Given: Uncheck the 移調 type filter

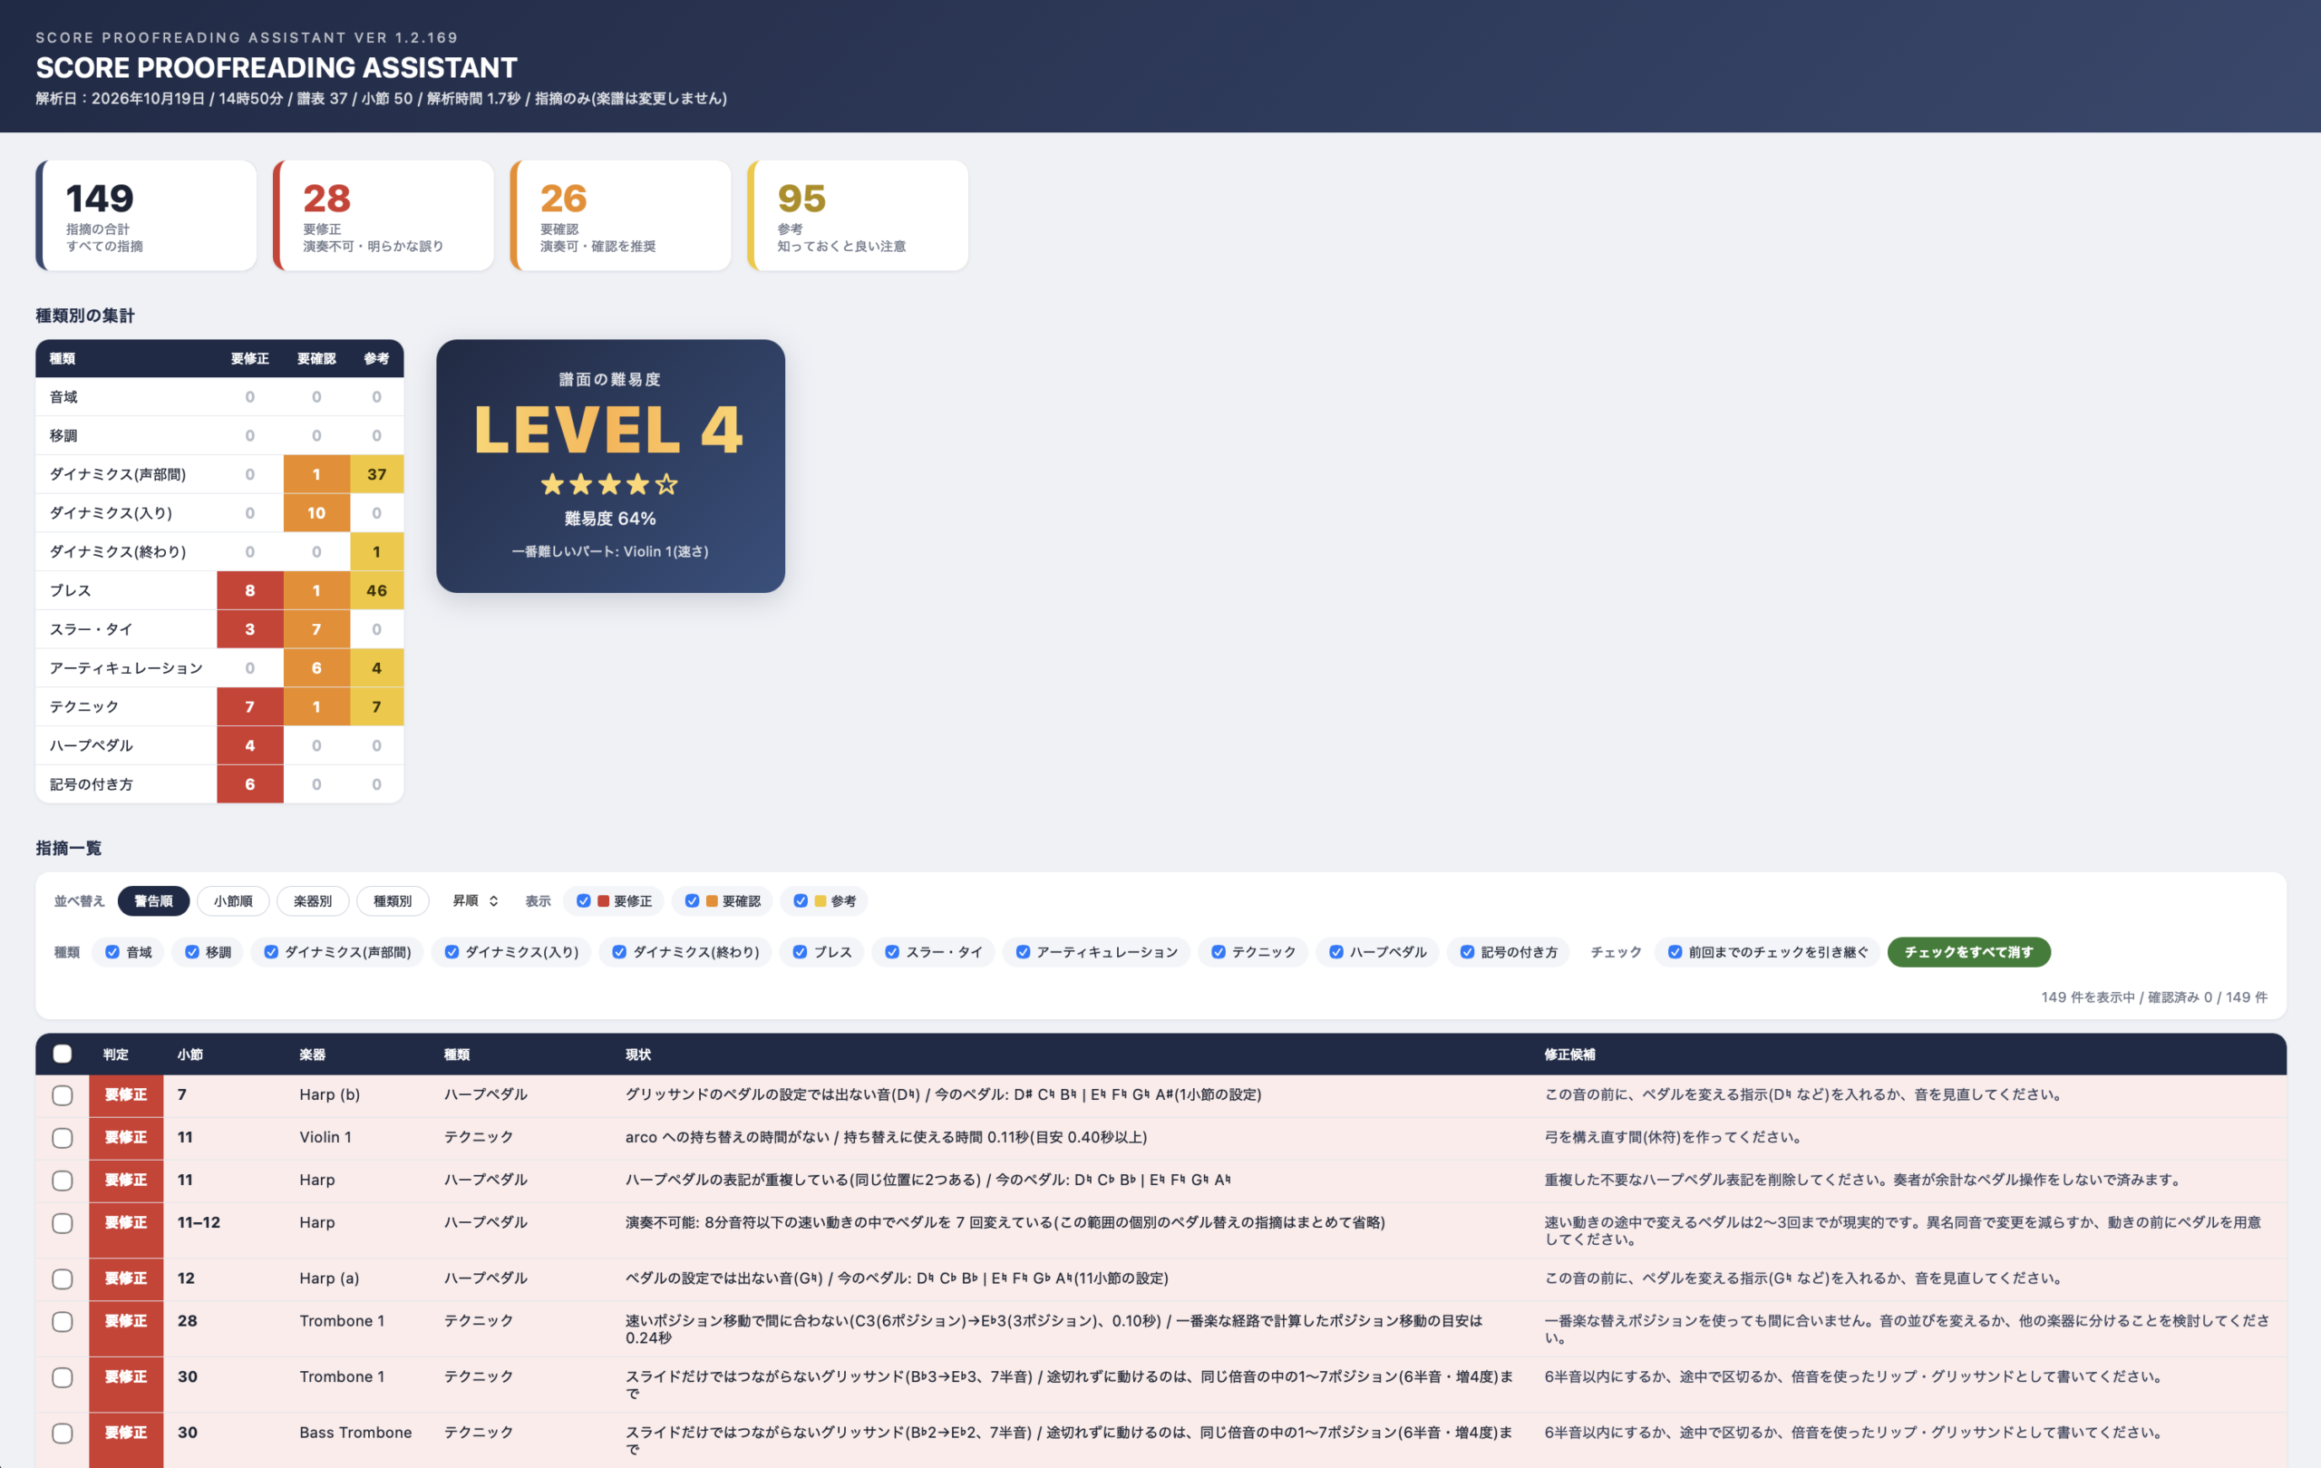Looking at the screenshot, I should tap(192, 952).
